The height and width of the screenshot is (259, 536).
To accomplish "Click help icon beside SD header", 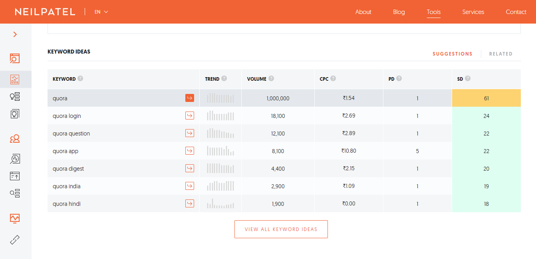I will [x=468, y=78].
